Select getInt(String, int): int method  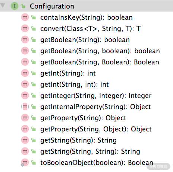coord(75,85)
